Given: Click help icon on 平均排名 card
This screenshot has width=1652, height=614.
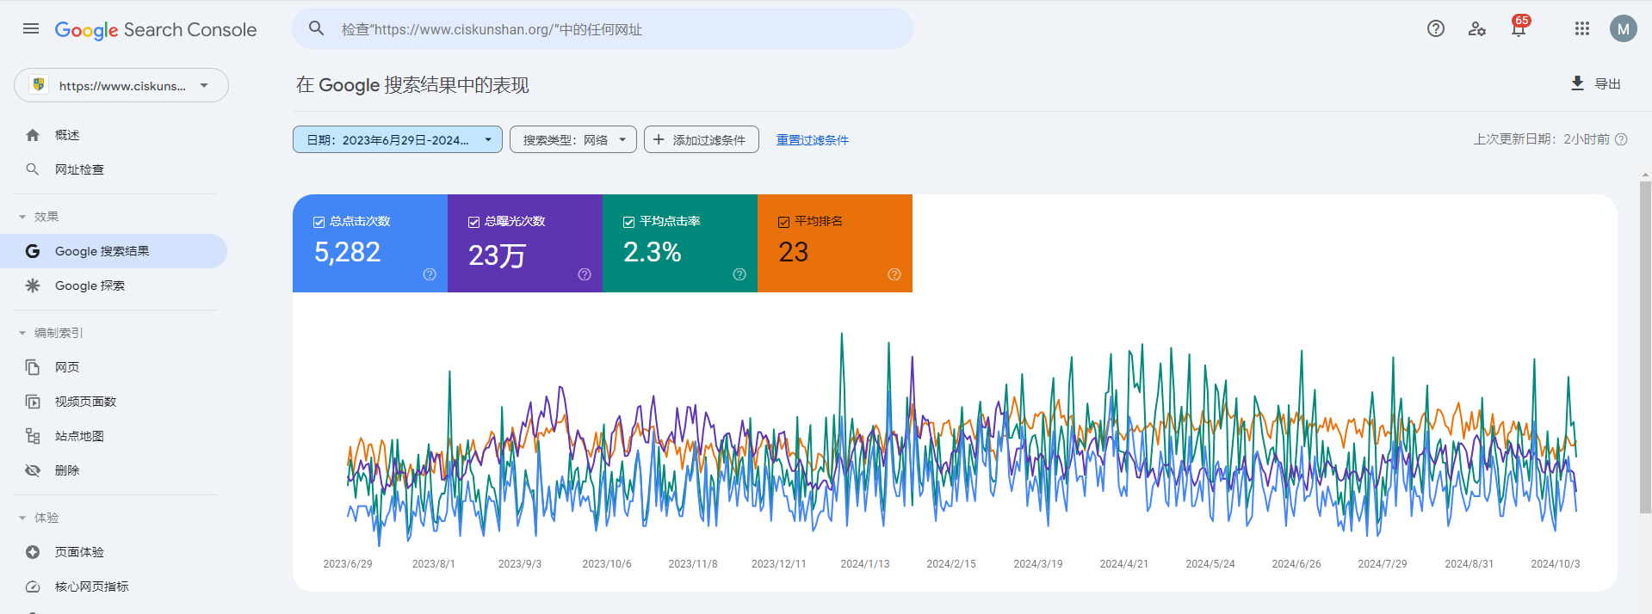Looking at the screenshot, I should coord(894,274).
